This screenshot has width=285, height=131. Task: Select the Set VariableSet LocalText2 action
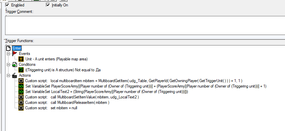point(107,92)
